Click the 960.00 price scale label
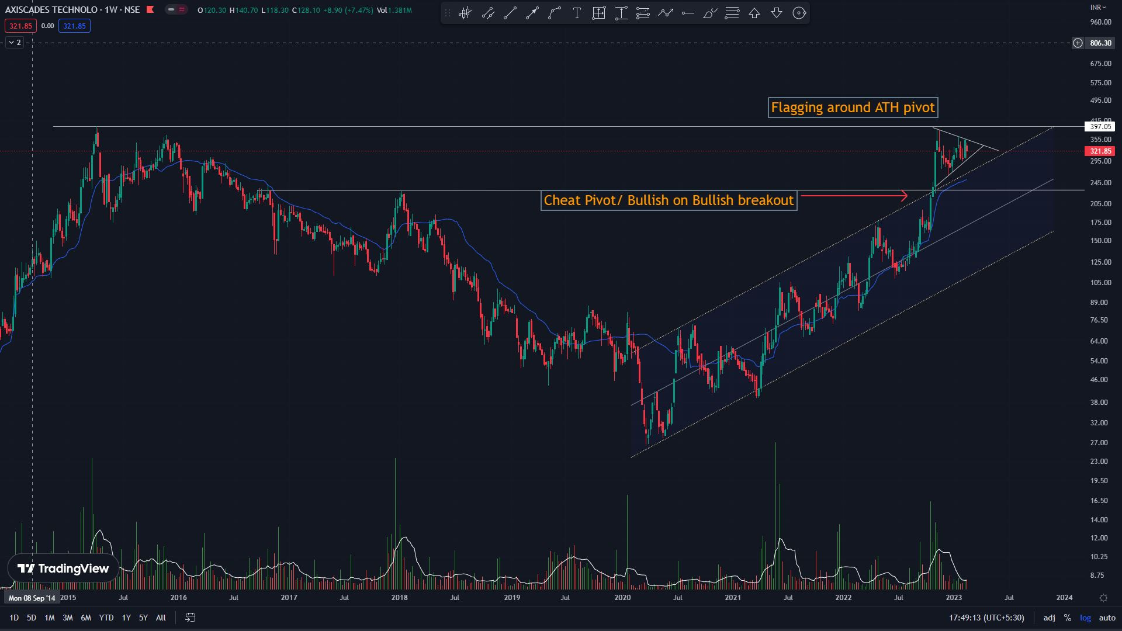This screenshot has width=1122, height=631. pos(1100,22)
